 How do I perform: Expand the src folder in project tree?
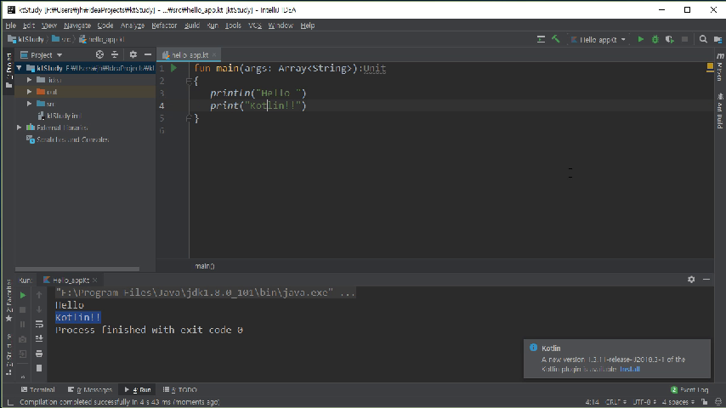coord(30,104)
